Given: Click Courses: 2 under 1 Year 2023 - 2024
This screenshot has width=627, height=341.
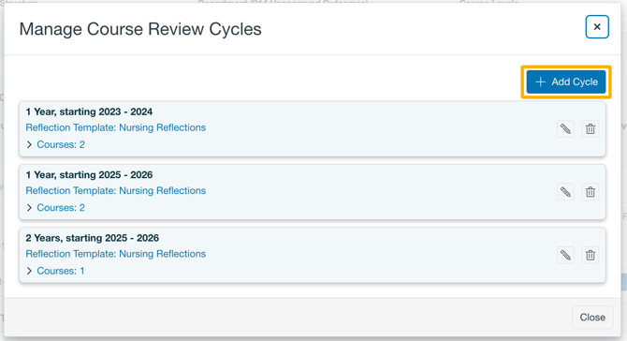Looking at the screenshot, I should [61, 144].
